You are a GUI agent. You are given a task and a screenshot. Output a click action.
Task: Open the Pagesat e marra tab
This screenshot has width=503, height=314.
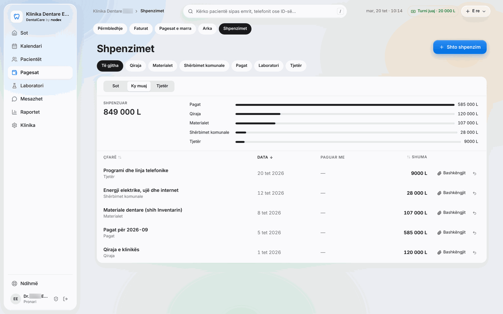pos(175,29)
